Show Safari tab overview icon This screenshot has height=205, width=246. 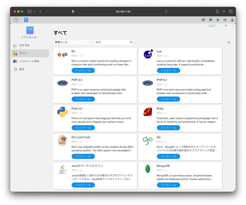[x=231, y=11]
